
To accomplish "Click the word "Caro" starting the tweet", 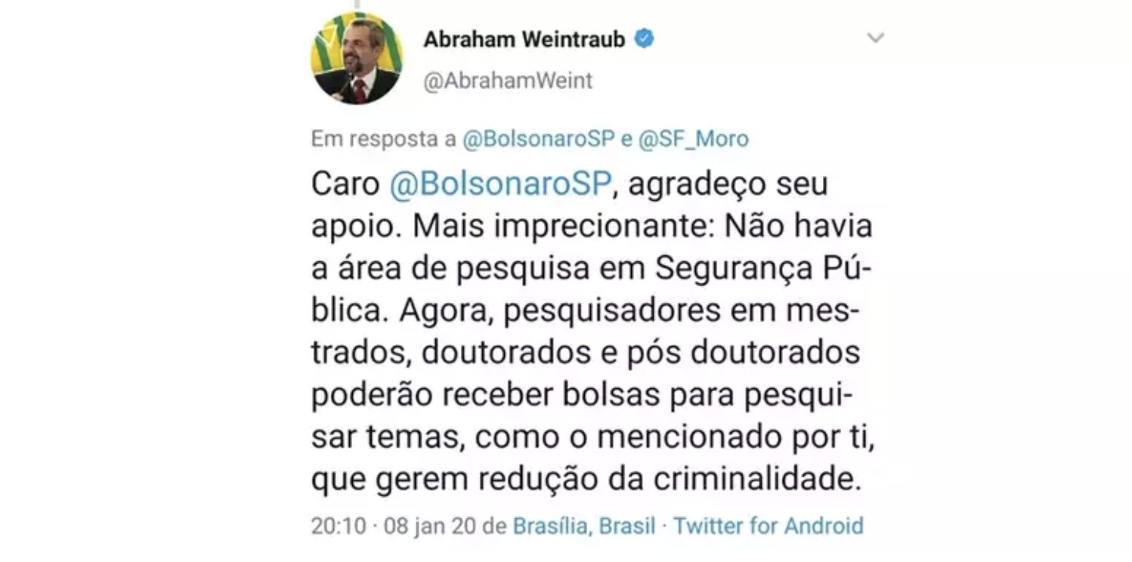I will tap(345, 185).
